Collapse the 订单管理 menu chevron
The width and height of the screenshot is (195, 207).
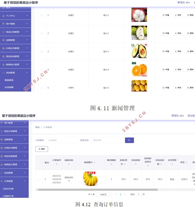coord(25,181)
